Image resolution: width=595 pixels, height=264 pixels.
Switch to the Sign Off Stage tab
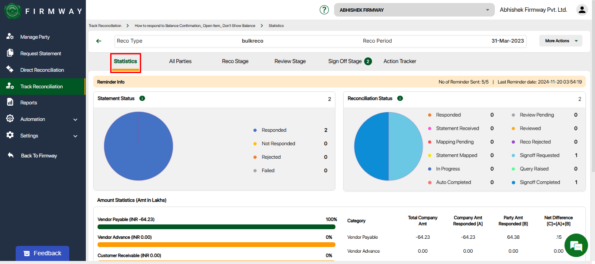coord(345,61)
